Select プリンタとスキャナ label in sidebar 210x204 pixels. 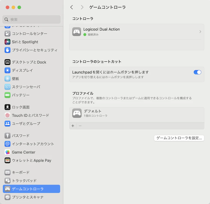28,197
